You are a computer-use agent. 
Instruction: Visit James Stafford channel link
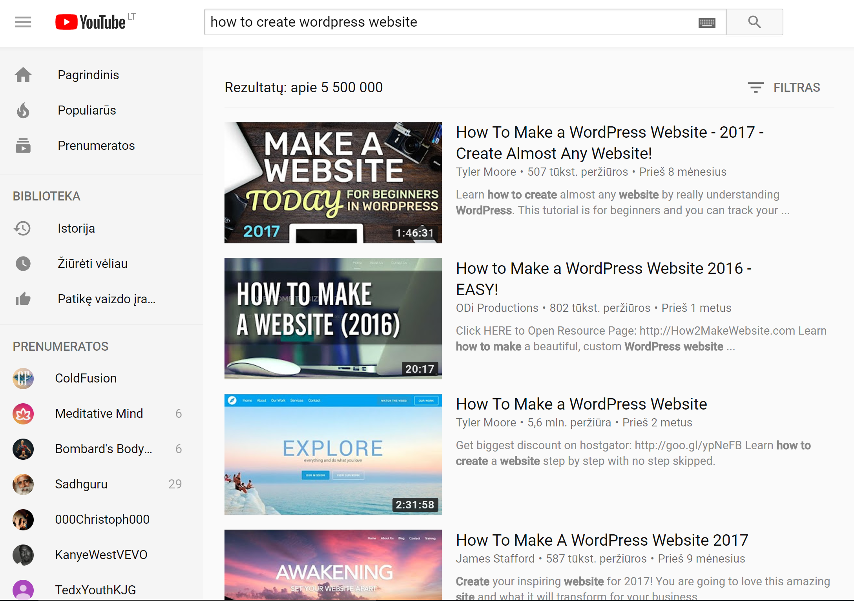click(495, 559)
